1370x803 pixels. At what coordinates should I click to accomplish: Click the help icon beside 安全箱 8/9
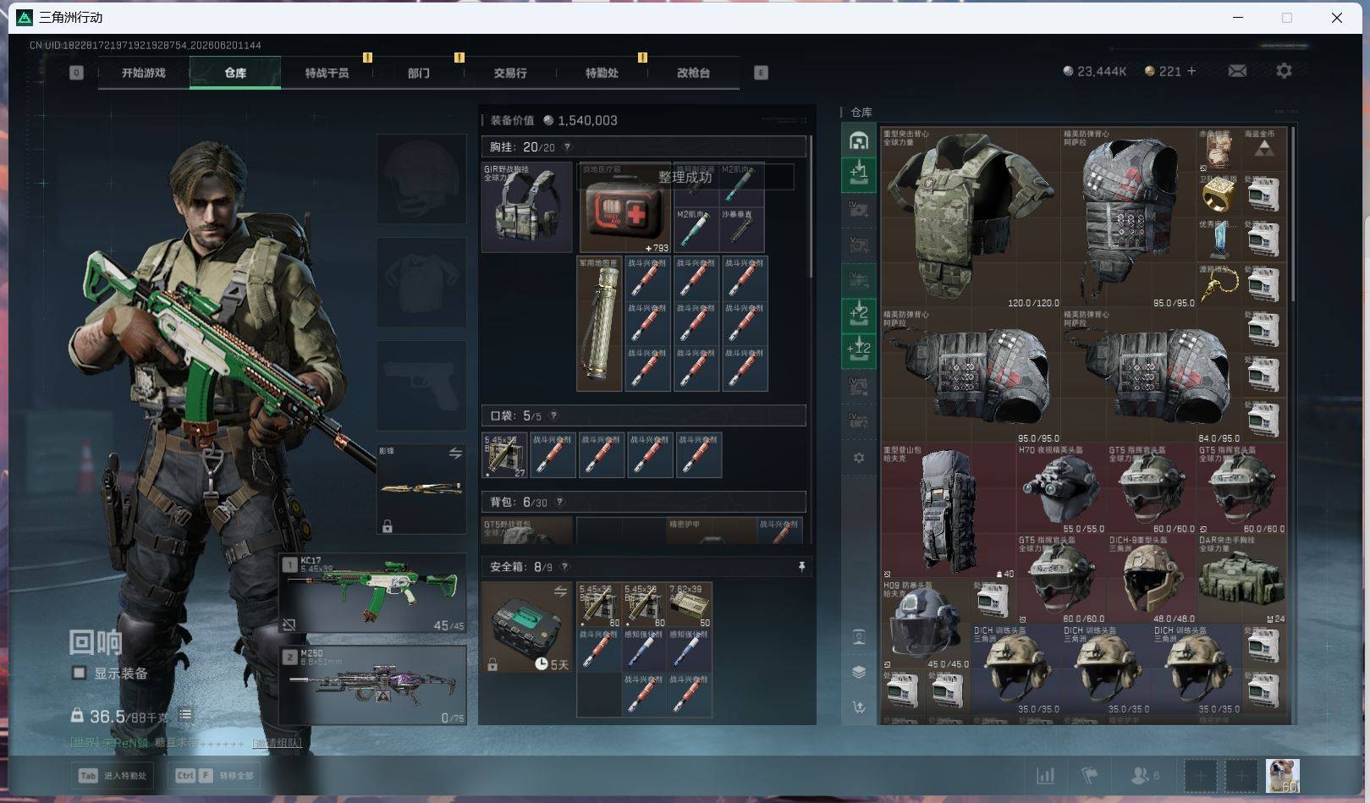click(564, 567)
